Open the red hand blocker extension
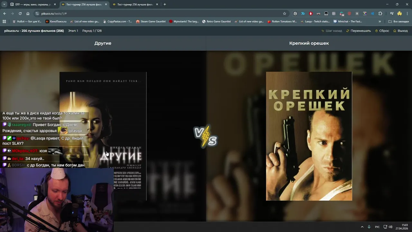 (311, 14)
